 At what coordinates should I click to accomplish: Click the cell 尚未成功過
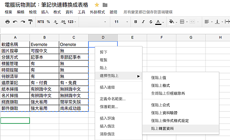point(74,108)
